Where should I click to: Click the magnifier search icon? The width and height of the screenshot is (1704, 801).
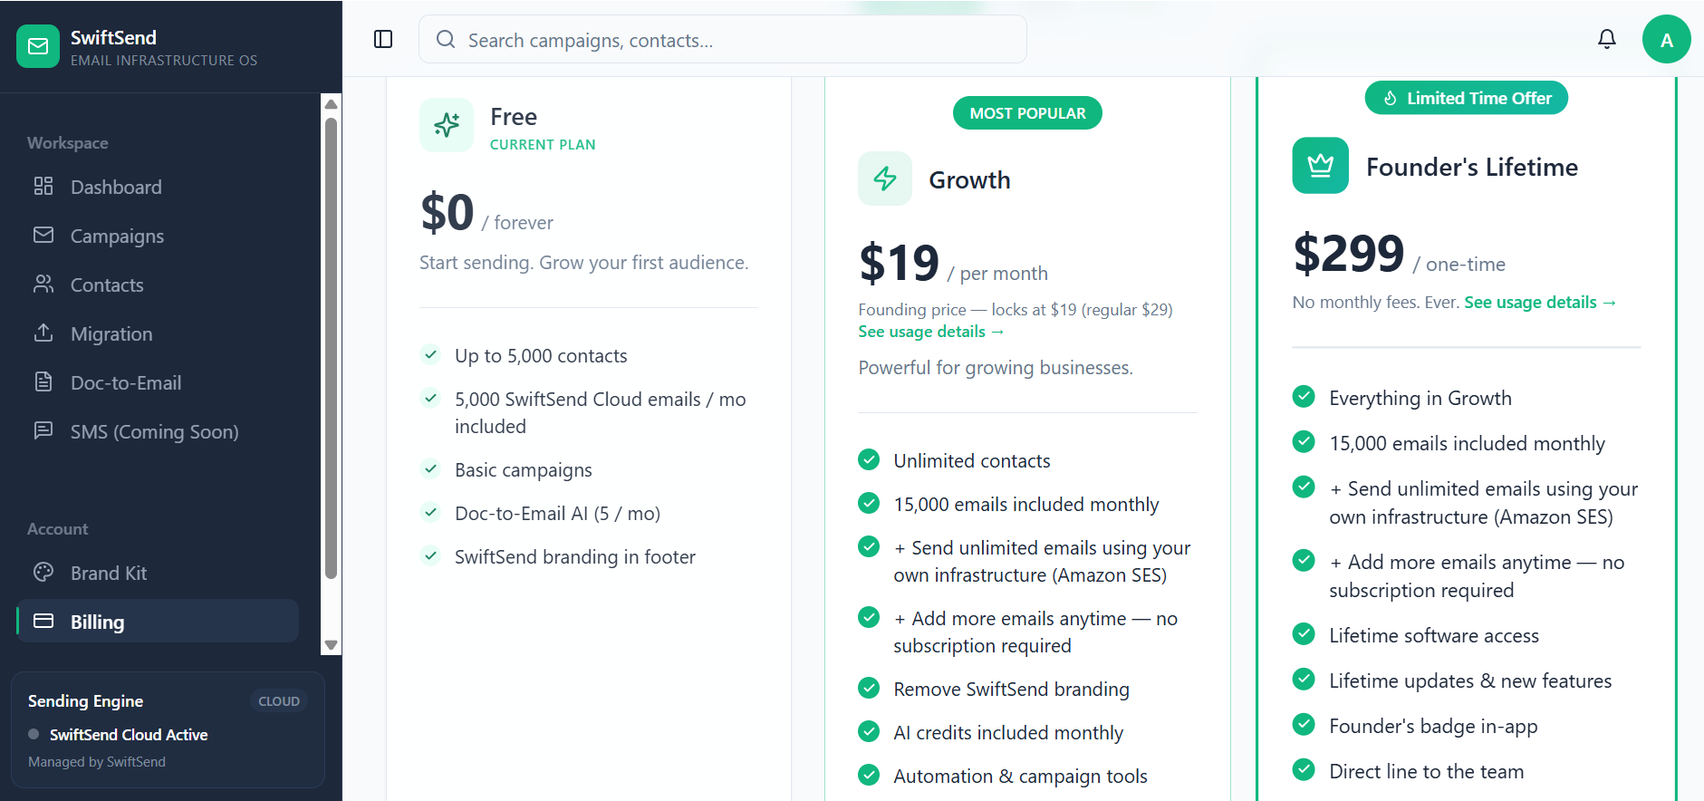pyautogui.click(x=446, y=39)
